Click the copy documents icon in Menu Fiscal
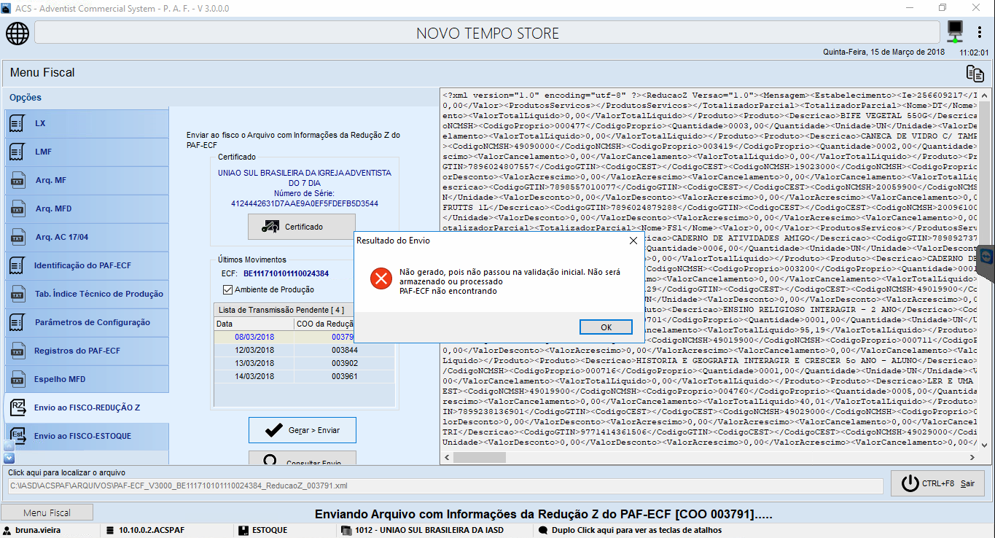Image resolution: width=995 pixels, height=538 pixels. (x=975, y=73)
